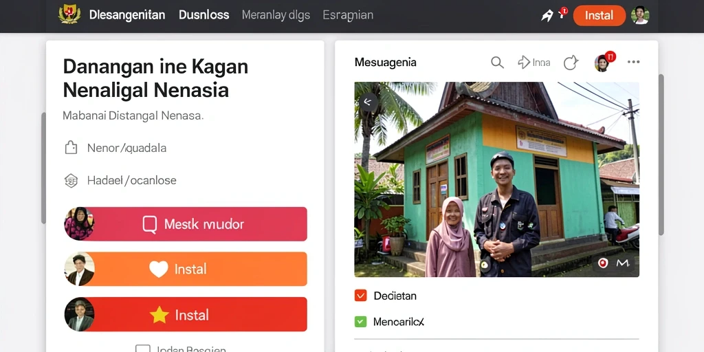Image resolution: width=704 pixels, height=352 pixels.
Task: Click the back arrow on the photo
Action: pyautogui.click(x=368, y=102)
